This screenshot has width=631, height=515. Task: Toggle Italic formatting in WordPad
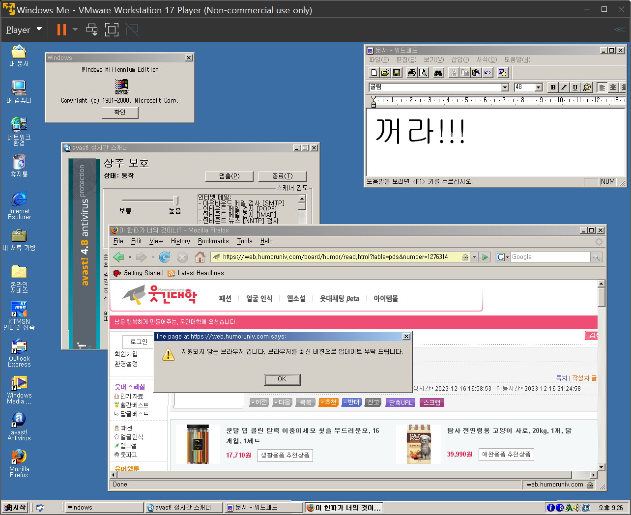[x=564, y=87]
